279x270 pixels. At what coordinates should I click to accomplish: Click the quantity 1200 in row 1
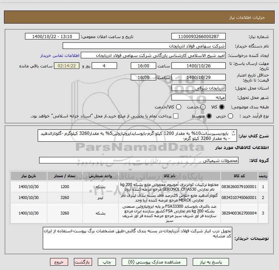click(x=64, y=187)
